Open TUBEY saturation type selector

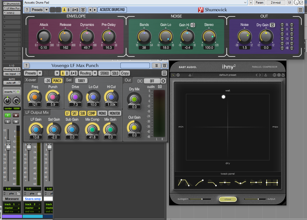click(82, 81)
